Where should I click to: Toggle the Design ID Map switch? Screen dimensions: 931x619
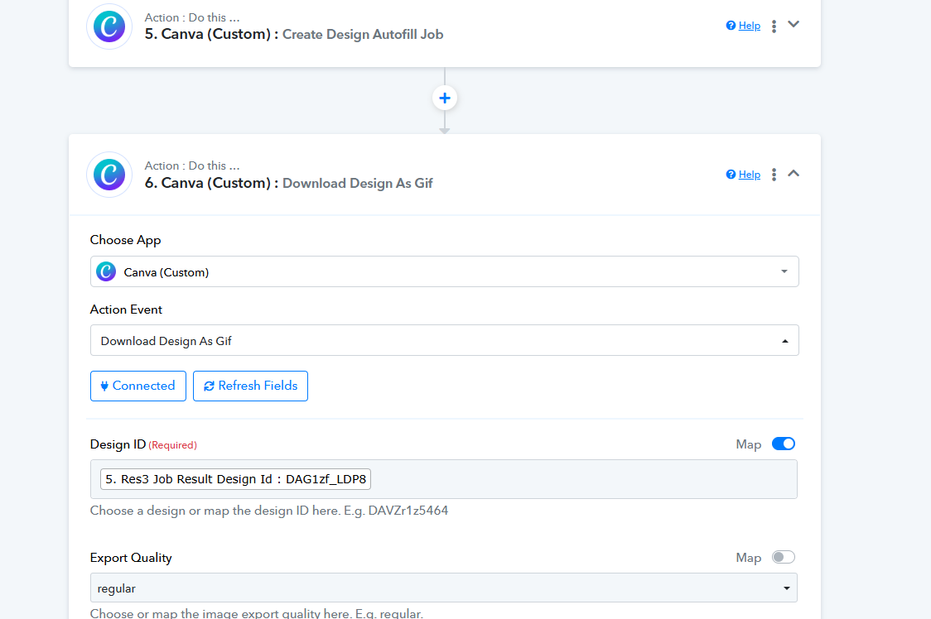[783, 444]
